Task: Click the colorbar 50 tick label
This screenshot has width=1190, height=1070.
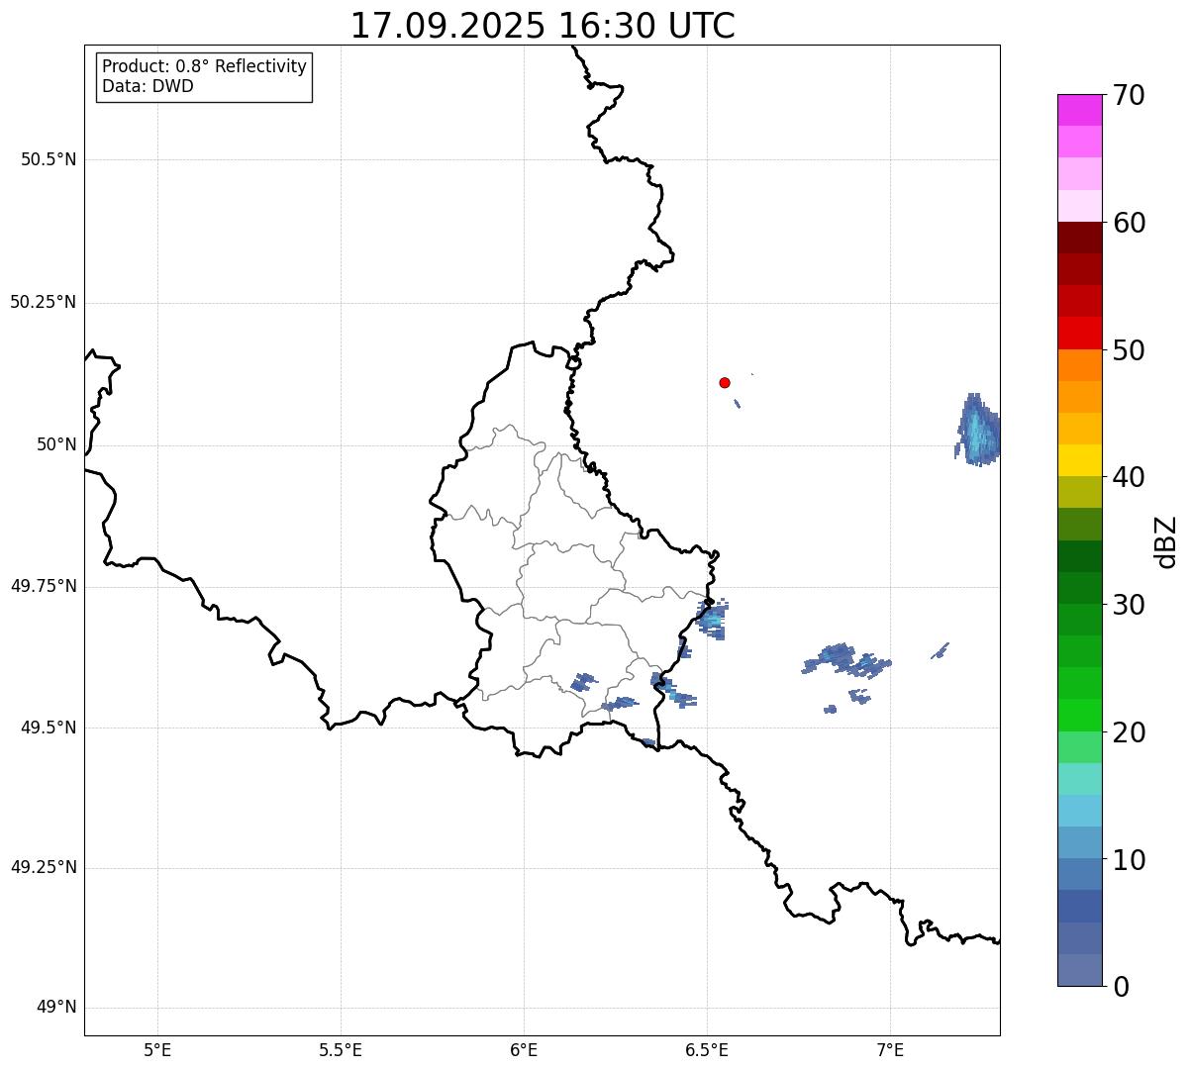Action: click(1129, 350)
